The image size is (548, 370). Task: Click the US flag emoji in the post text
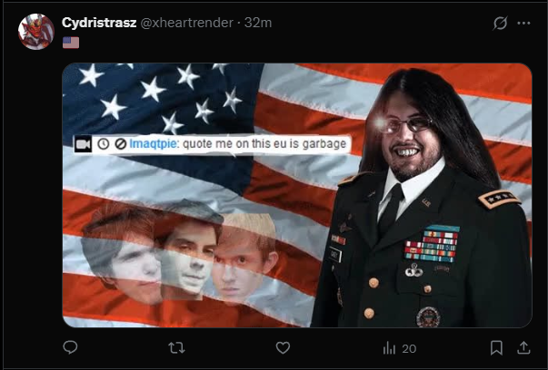(x=71, y=43)
